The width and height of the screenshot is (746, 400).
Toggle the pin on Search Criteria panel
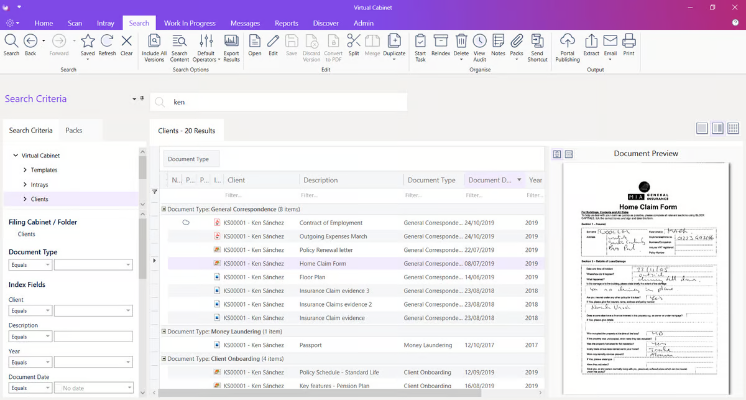(142, 99)
